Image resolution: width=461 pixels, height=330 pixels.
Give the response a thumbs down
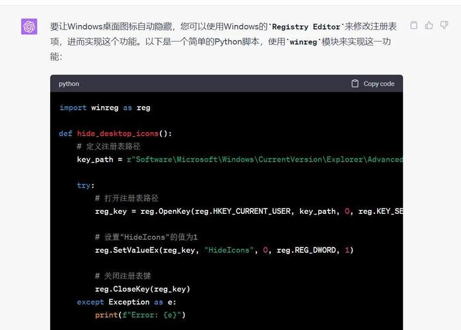click(x=444, y=26)
